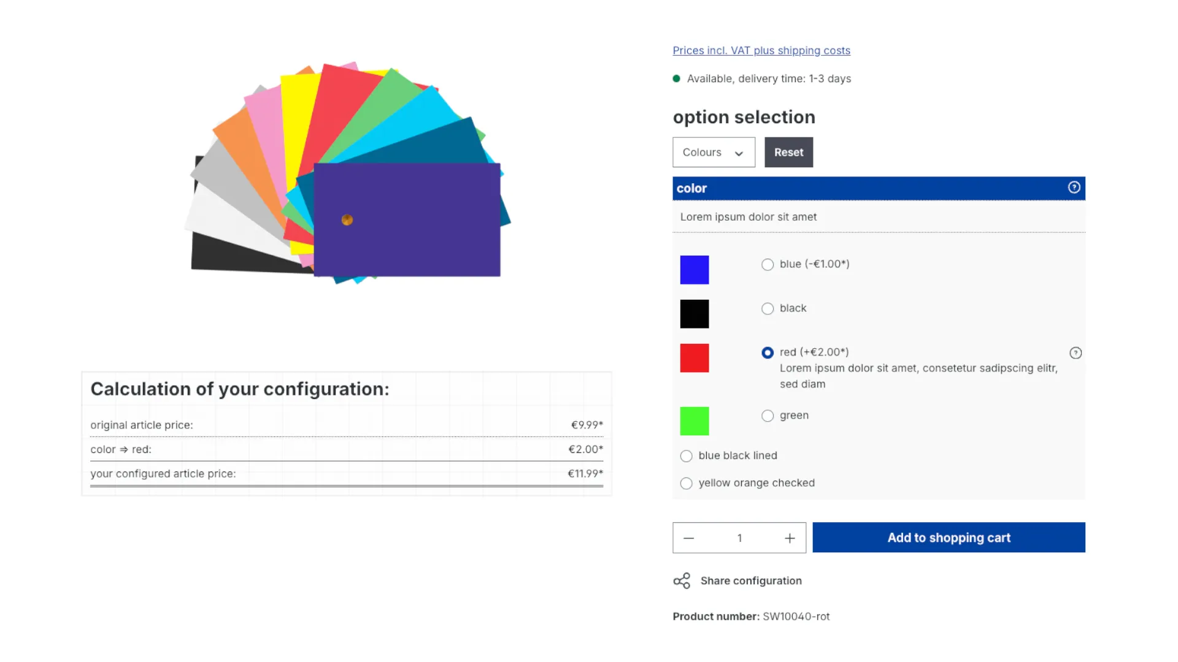
Task: Decrease quantity with the minus icon
Action: tap(688, 538)
